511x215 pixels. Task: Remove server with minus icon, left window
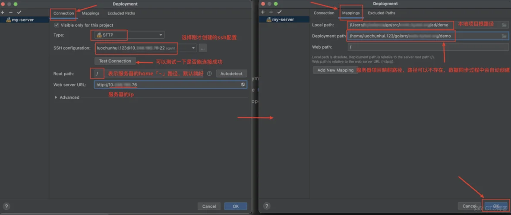click(x=10, y=12)
